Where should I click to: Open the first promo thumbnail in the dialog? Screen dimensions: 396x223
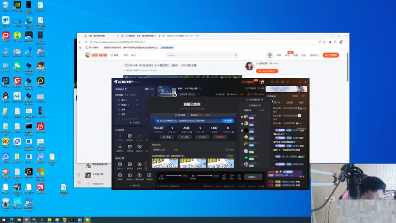[165, 164]
